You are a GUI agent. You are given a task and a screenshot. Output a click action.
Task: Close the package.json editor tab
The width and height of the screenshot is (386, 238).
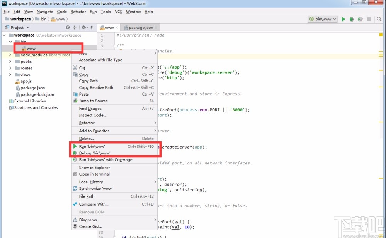(156, 28)
